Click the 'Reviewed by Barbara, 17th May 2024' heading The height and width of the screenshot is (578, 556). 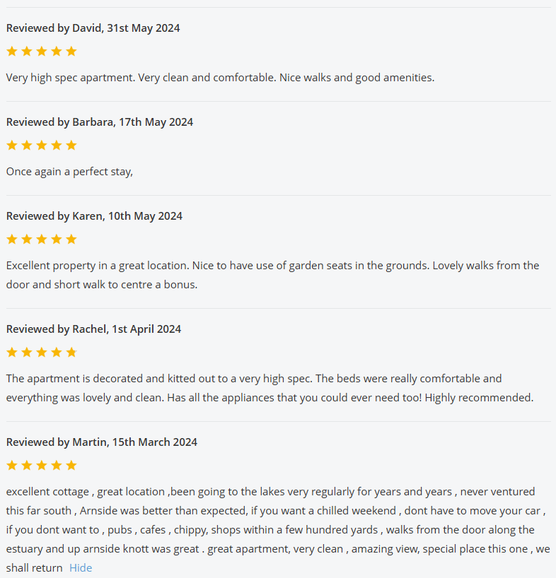[x=100, y=122]
